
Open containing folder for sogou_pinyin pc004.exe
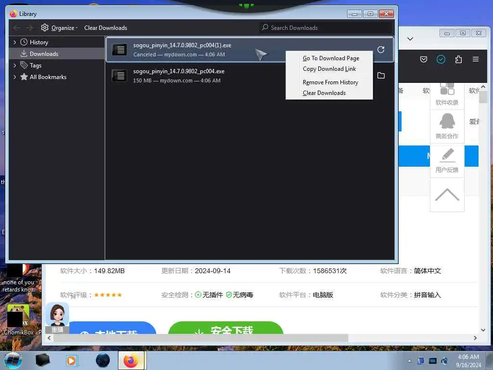pos(381,76)
